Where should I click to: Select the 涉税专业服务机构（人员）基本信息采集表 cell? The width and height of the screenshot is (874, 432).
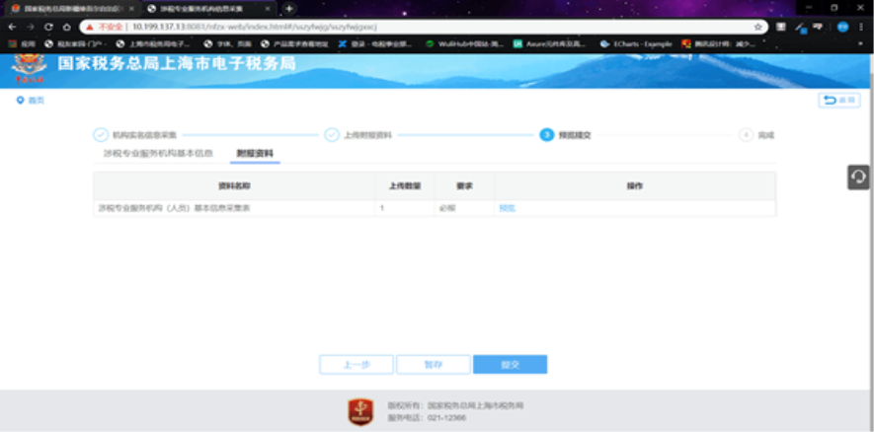tap(234, 208)
